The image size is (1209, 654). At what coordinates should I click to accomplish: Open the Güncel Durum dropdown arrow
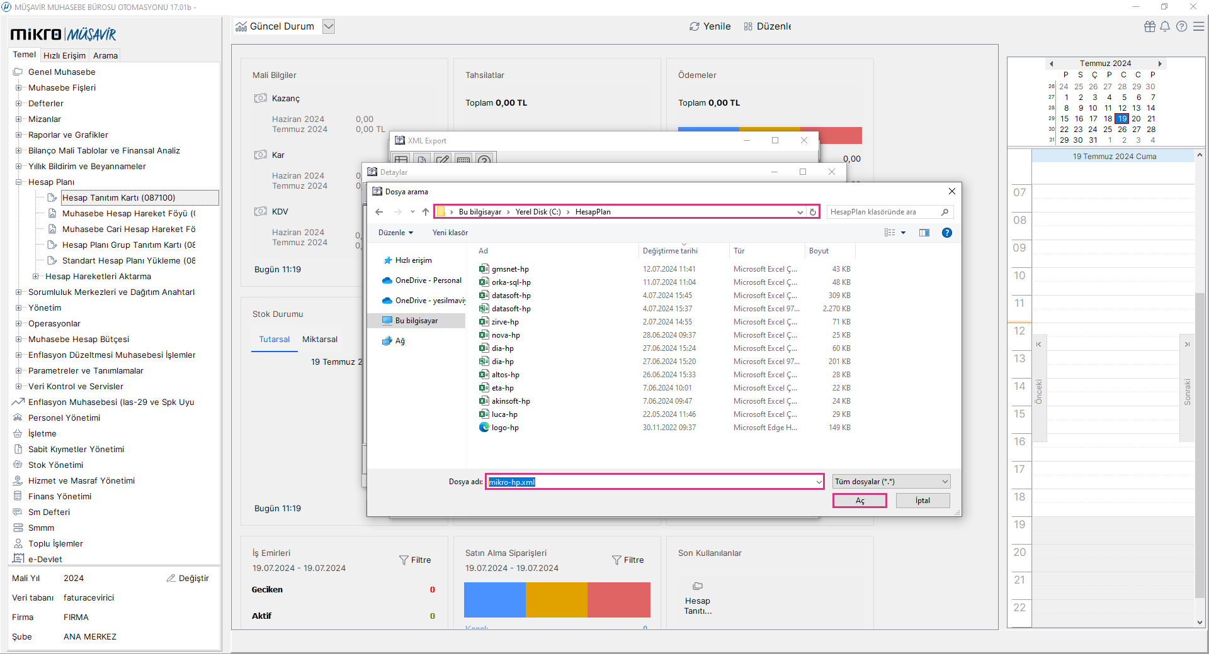(x=328, y=26)
